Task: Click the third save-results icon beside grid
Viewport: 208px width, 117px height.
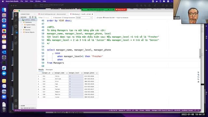Action: [x=198, y=77]
